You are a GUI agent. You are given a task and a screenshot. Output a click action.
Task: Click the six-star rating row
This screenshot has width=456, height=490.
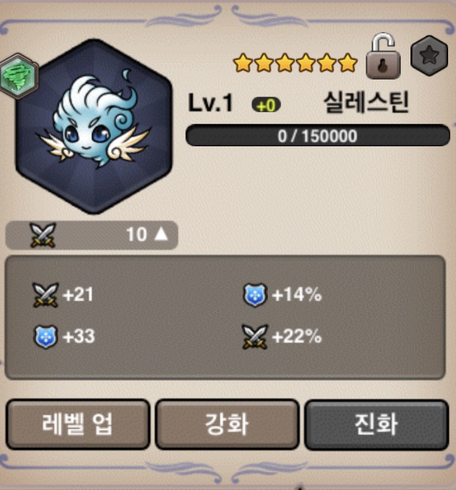click(296, 62)
